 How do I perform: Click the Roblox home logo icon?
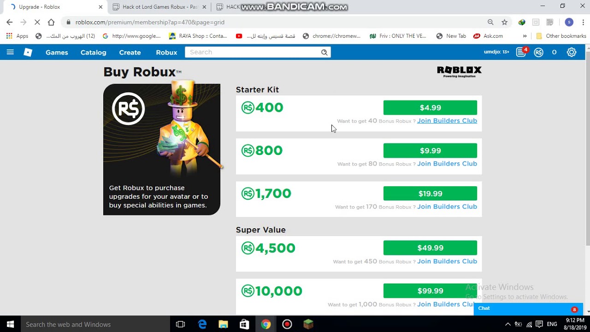tap(28, 52)
